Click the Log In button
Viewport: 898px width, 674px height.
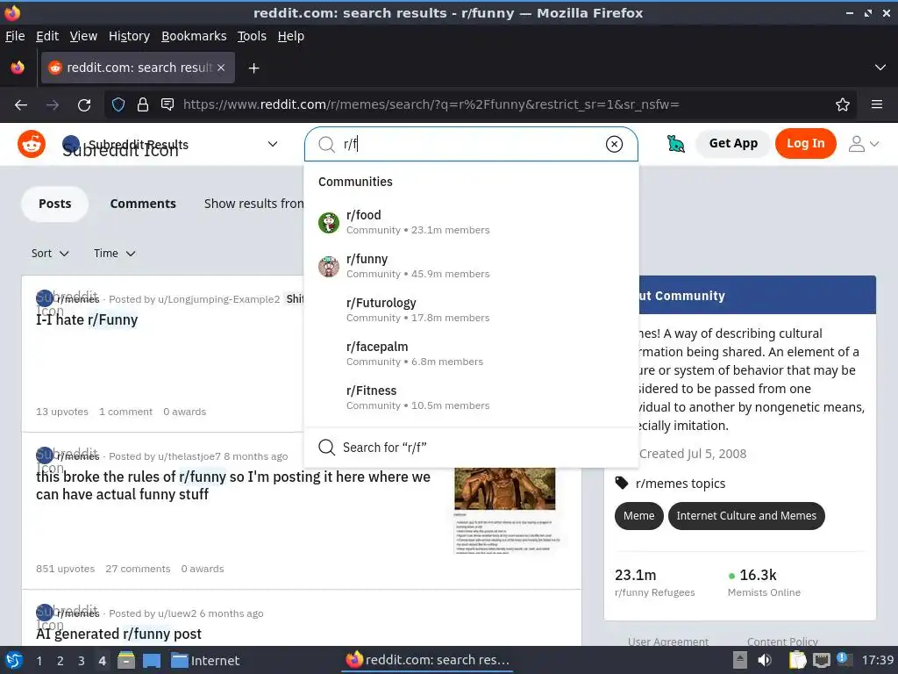805,143
